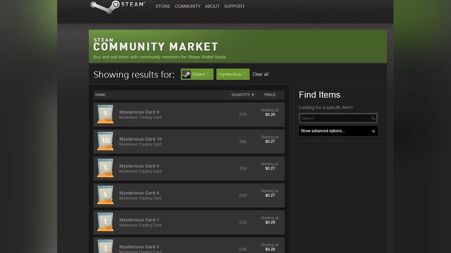Sort listings by PRICE column
Screen dimensions: 451x253
[270, 95]
